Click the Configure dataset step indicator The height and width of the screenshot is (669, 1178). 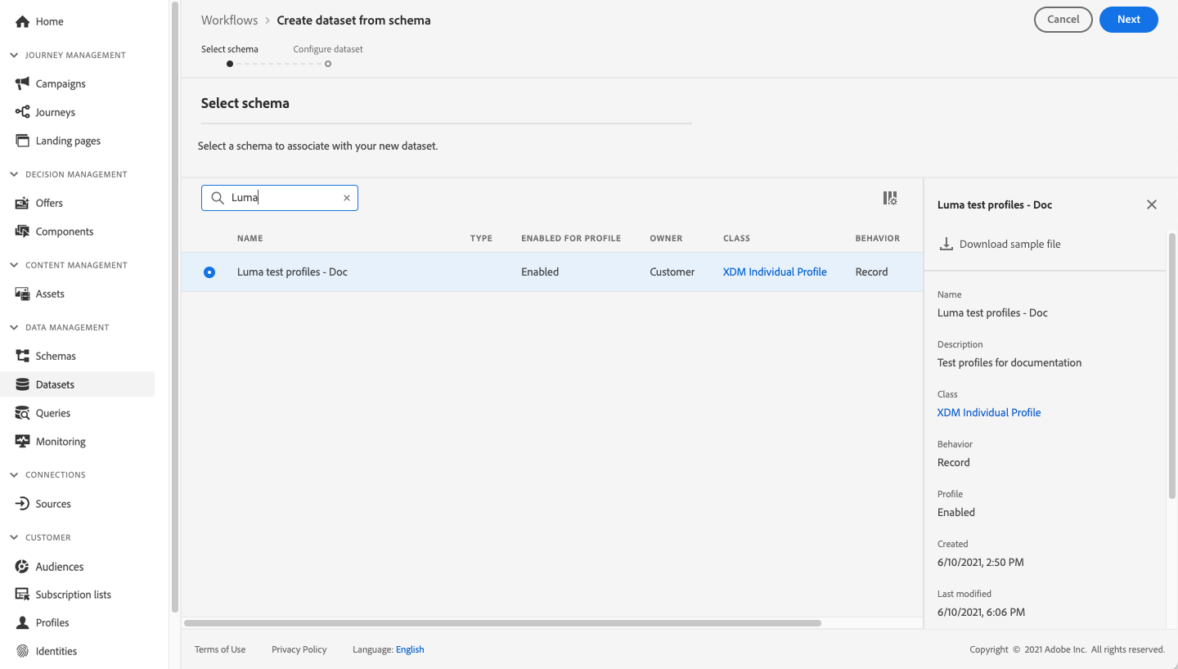[x=328, y=63]
